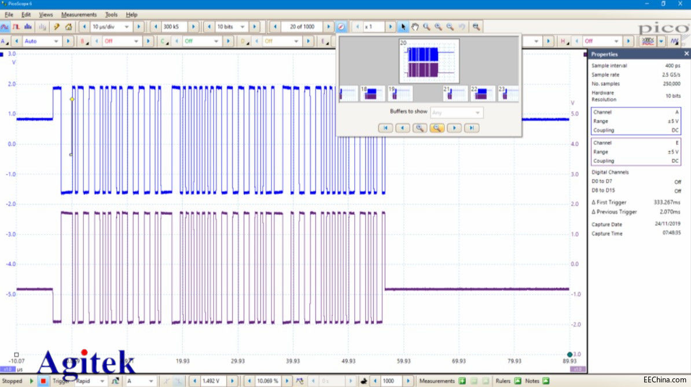This screenshot has width=691, height=387.
Task: Increase timebase with right arrow
Action: [x=139, y=27]
